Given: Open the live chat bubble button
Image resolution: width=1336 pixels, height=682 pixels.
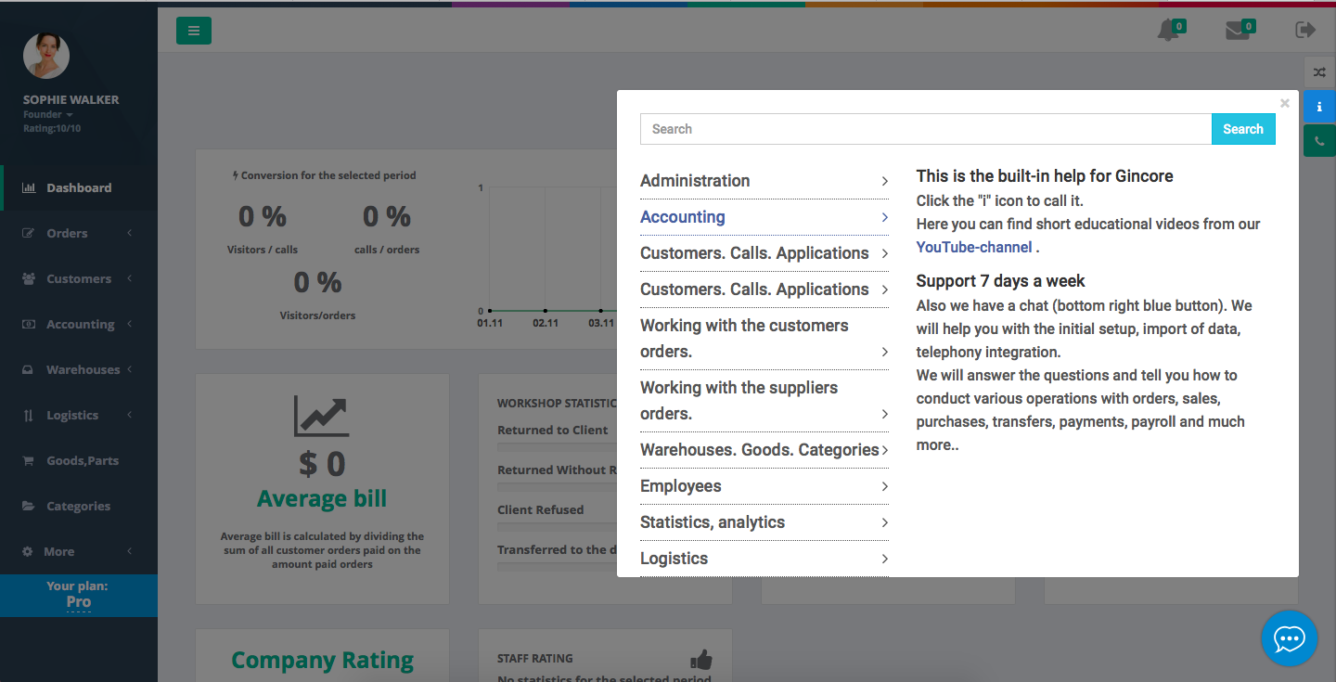Looking at the screenshot, I should pyautogui.click(x=1290, y=638).
